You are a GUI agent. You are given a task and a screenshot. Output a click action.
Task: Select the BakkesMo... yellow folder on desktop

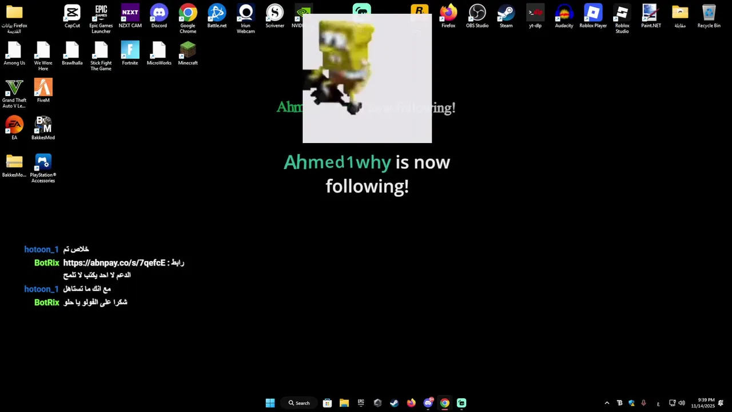pos(14,166)
